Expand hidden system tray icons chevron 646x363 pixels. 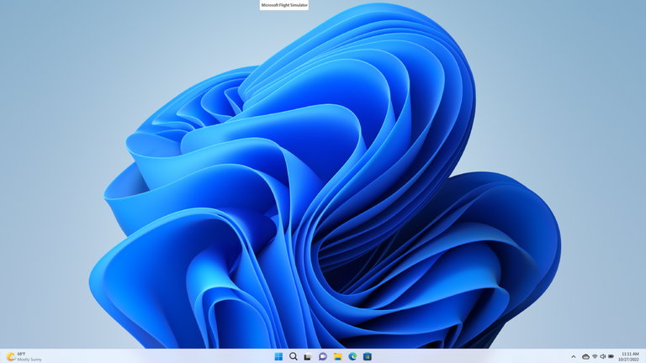point(574,356)
